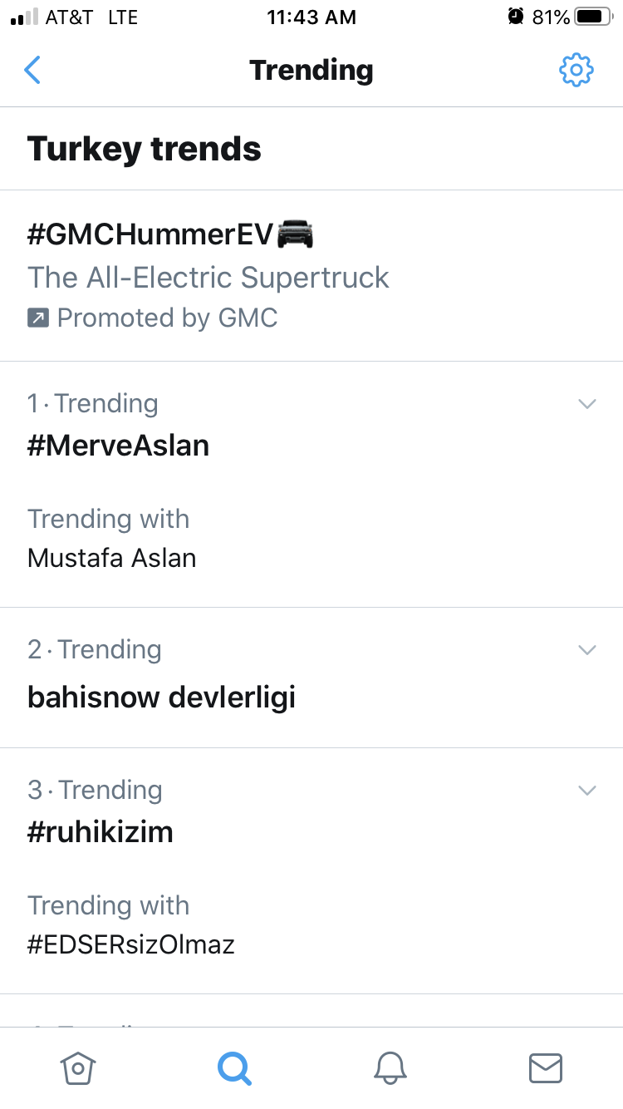Tap the promoted arrow badge icon

[38, 318]
